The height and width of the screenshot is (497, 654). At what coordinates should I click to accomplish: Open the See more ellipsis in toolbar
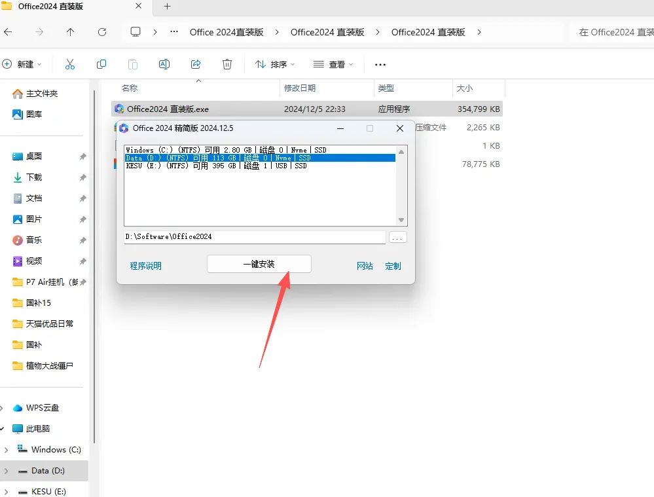coord(380,65)
